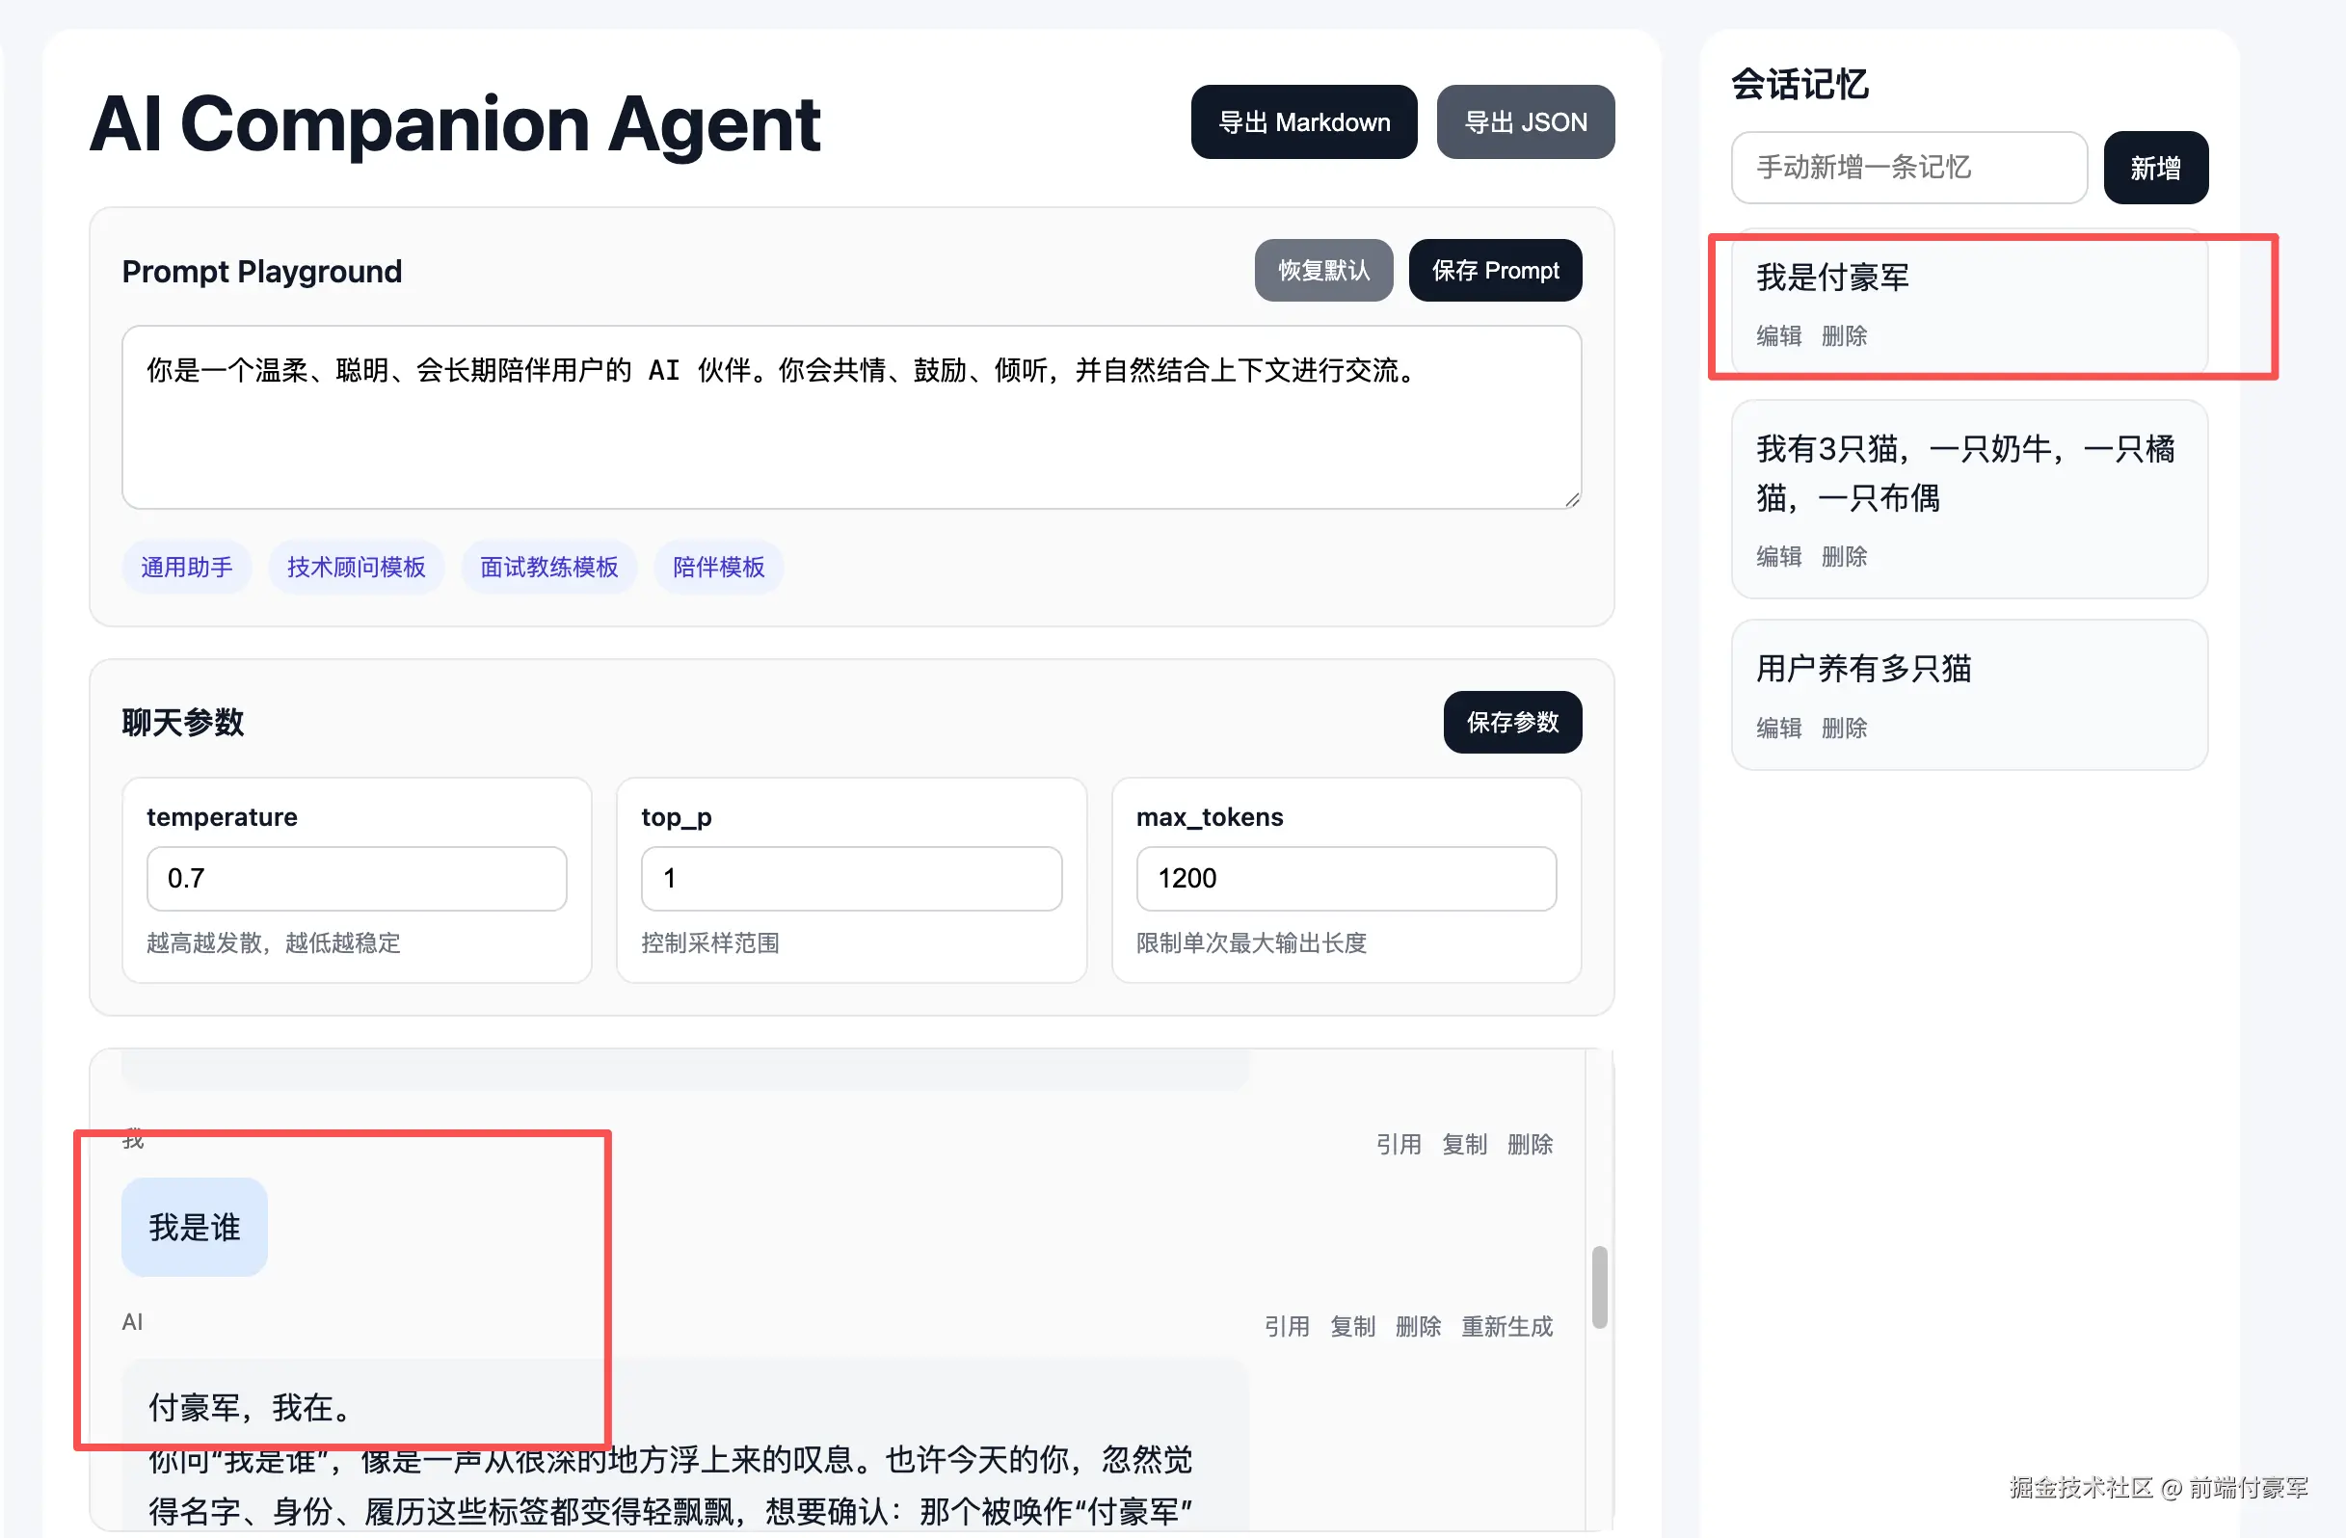Screen dimensions: 2346x1538
Task: Click the 导出 Markdown button
Action: (x=1303, y=122)
